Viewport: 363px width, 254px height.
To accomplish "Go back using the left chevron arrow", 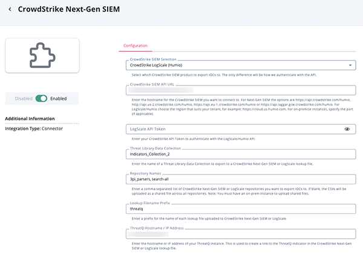I will [10, 9].
